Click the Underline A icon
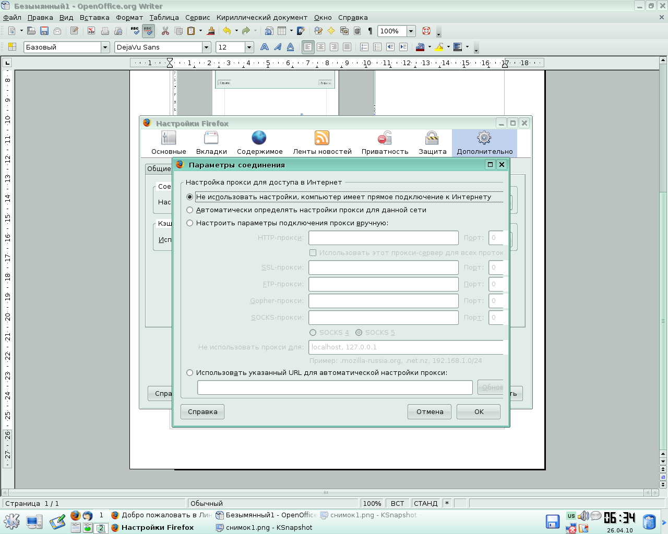 [291, 47]
